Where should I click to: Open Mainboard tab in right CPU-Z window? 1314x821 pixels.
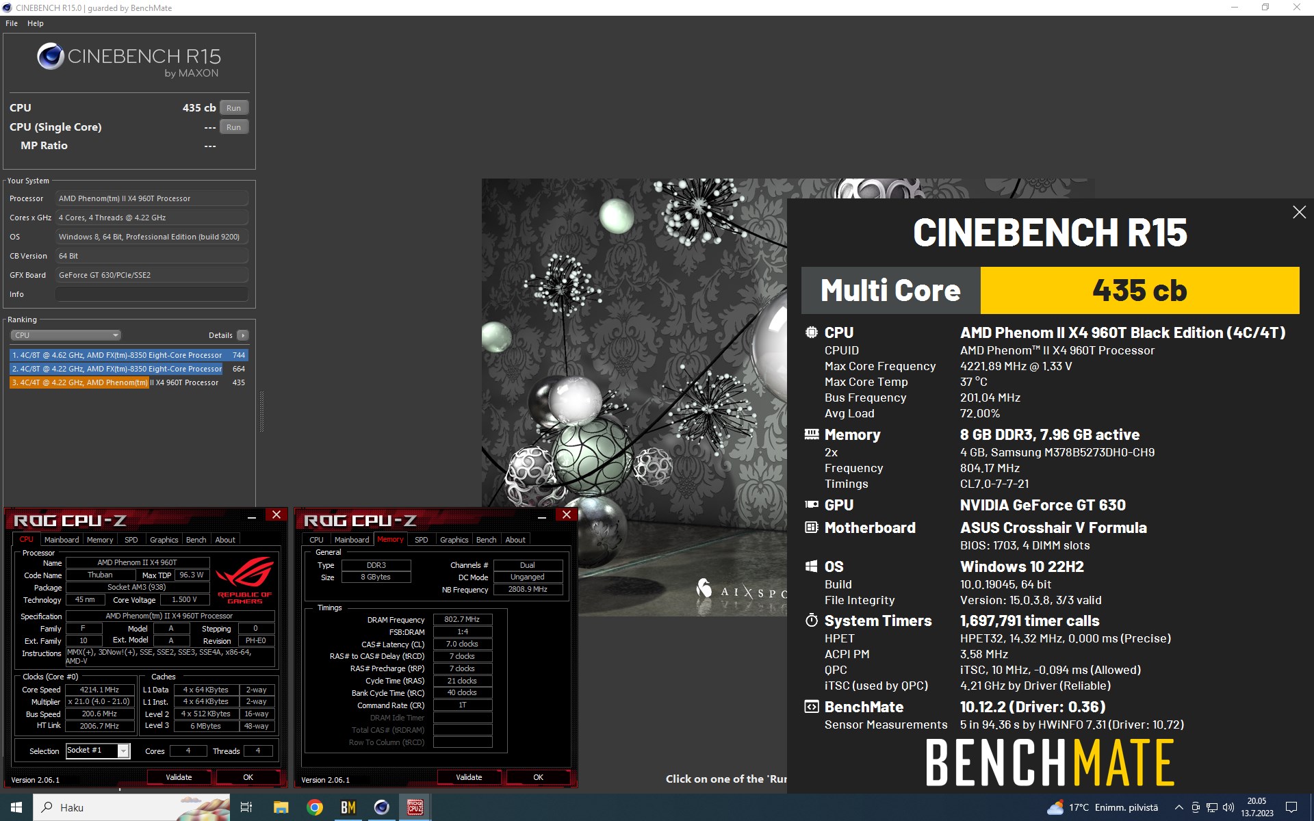[352, 540]
